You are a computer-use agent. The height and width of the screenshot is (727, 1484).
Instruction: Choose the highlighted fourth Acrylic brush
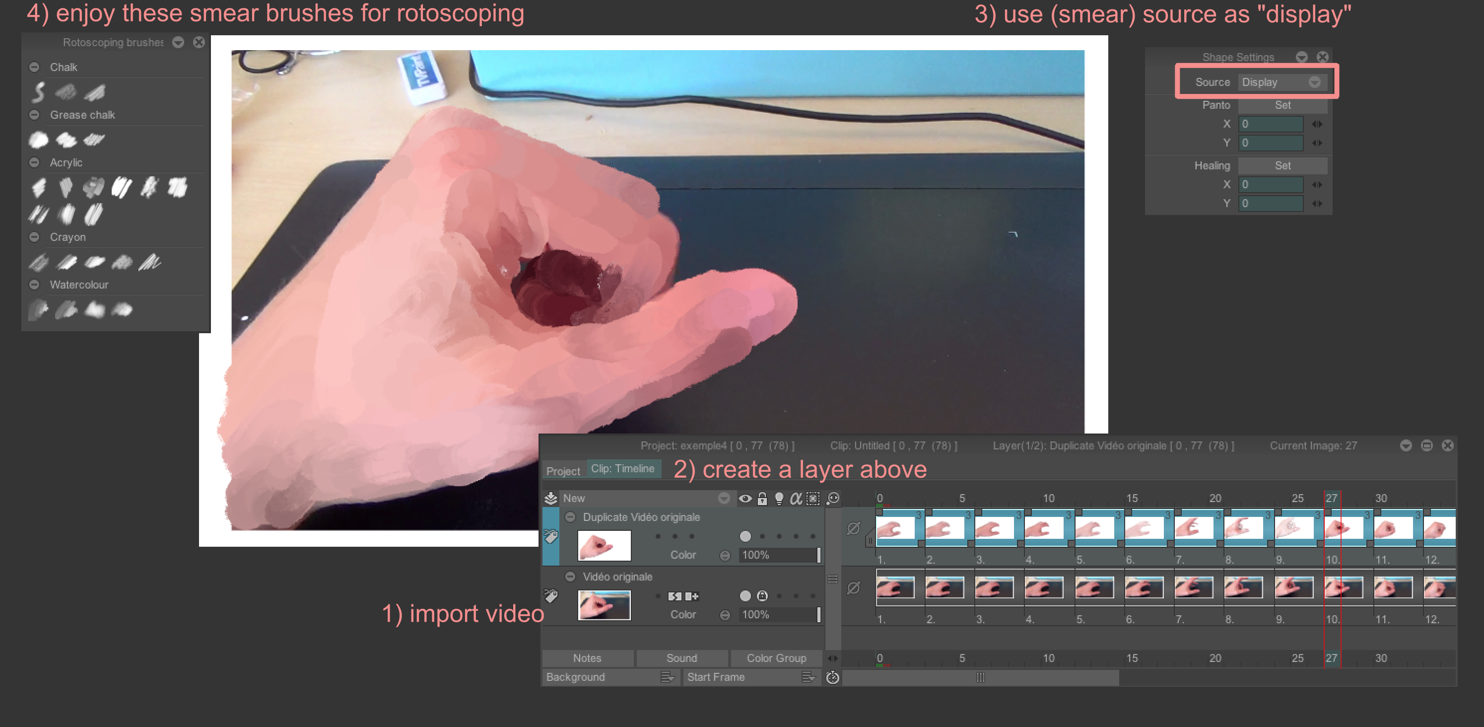pos(122,187)
